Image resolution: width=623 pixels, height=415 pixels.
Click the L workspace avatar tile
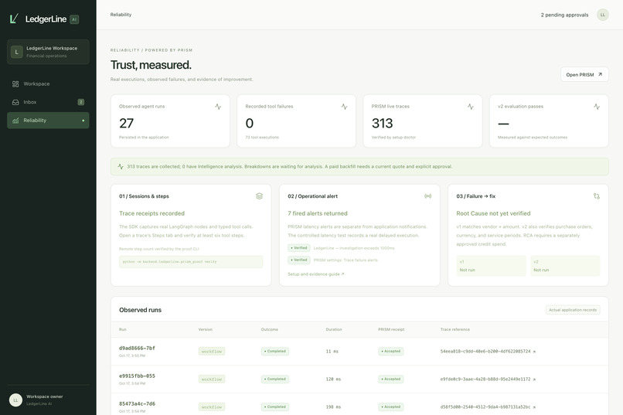click(x=17, y=52)
